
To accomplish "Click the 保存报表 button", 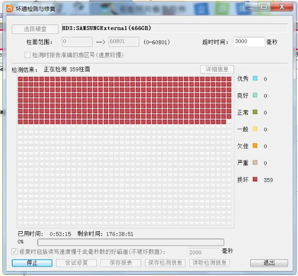I will click(x=120, y=263).
